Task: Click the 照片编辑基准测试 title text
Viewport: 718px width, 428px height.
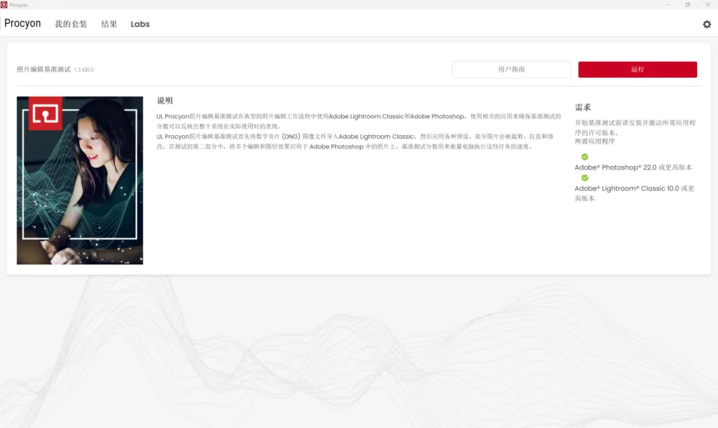Action: point(43,69)
